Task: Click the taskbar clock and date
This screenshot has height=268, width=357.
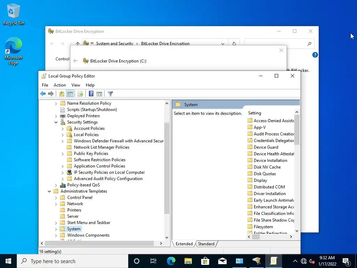Action: coord(327,261)
